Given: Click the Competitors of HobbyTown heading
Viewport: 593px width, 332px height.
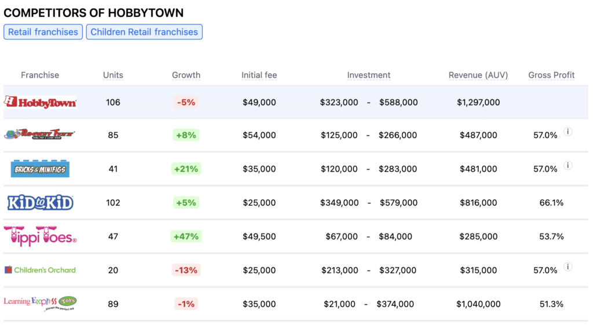Looking at the screenshot, I should click(x=94, y=13).
